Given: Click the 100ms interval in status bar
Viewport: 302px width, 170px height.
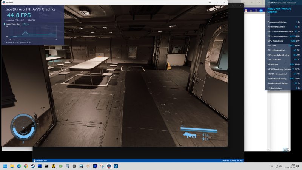Looking at the screenshot, I should (233, 161).
